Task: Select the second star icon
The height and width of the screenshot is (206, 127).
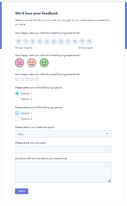Action: [x=22, y=79]
